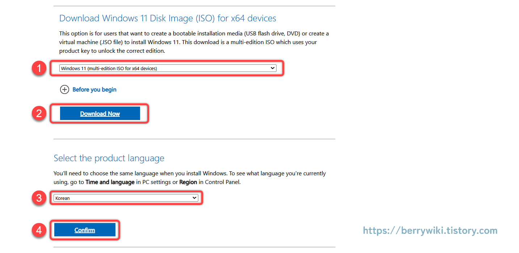Click the Download Windows 11 Disk Image heading
The width and height of the screenshot is (519, 253).
click(168, 18)
